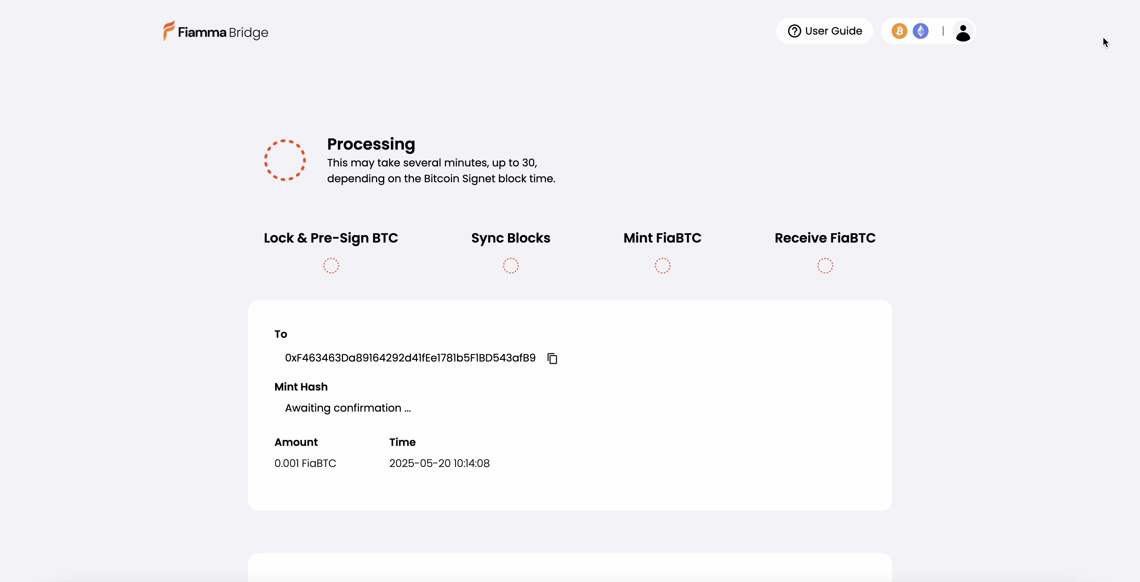
Task: Select the Receive FiaBTC label
Action: coord(825,238)
